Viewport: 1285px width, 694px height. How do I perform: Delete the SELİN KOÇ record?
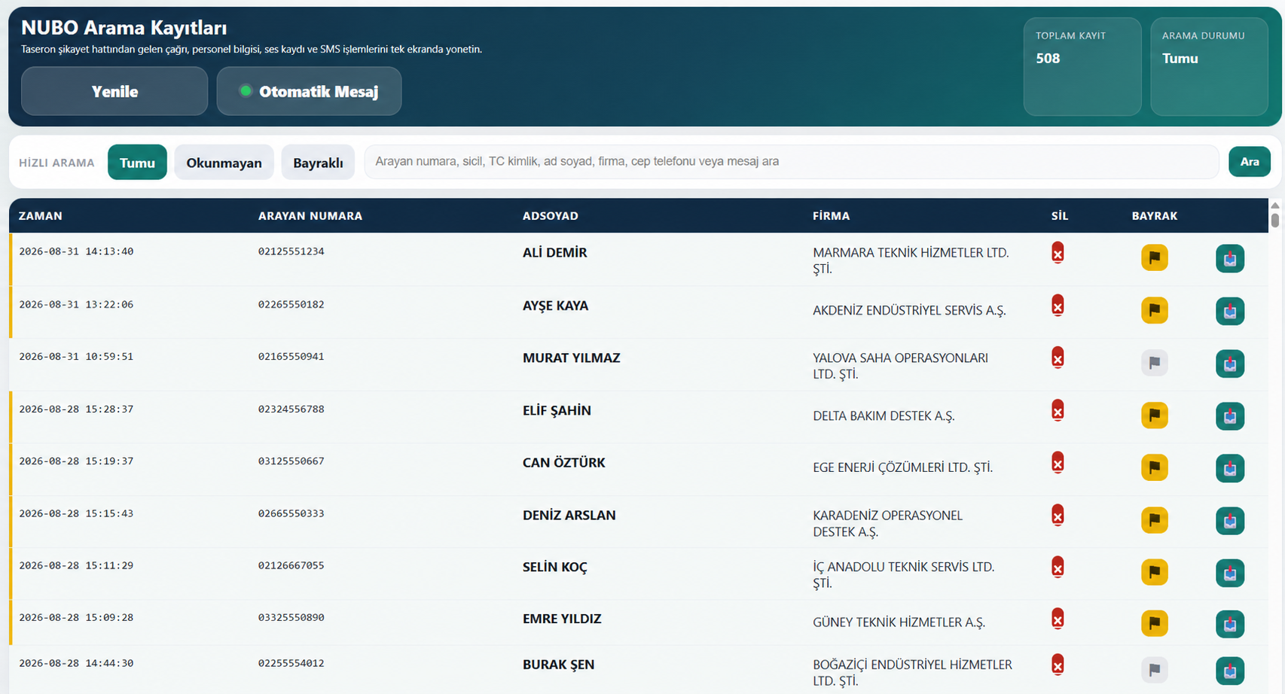[1058, 567]
